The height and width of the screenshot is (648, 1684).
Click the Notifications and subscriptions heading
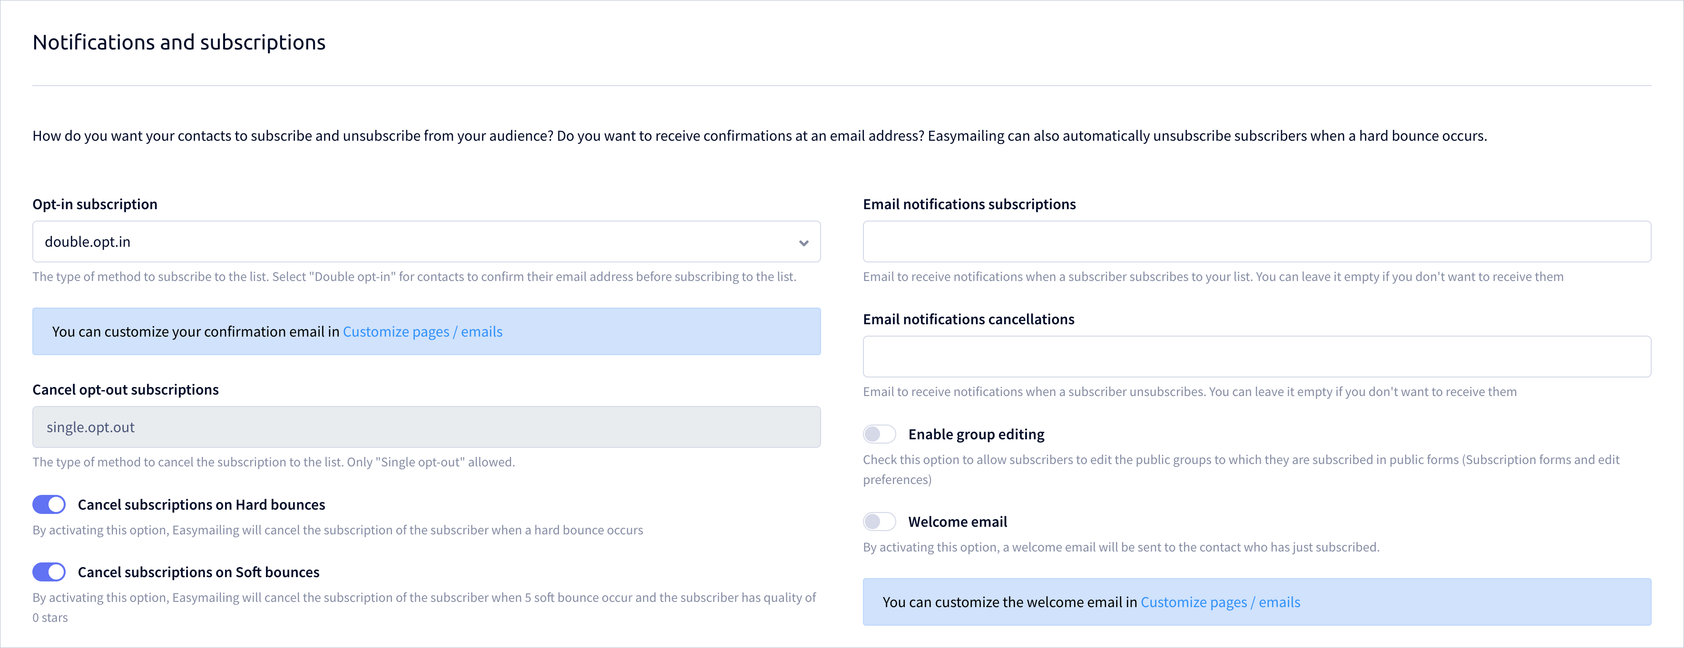pyautogui.click(x=179, y=42)
